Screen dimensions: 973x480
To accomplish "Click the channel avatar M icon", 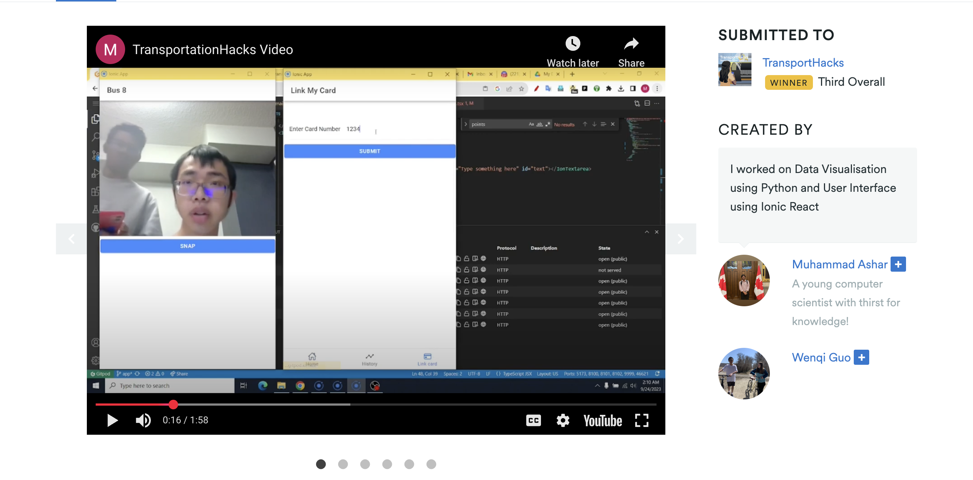I will pyautogui.click(x=110, y=50).
